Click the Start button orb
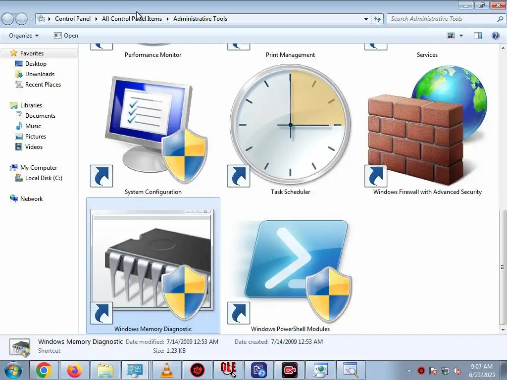507x380 pixels. (x=13, y=370)
